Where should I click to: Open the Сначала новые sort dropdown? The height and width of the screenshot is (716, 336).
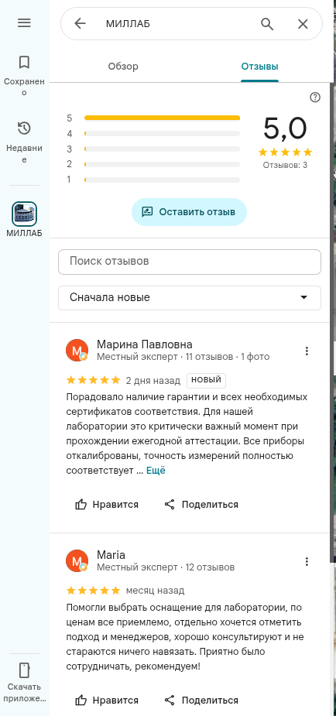pos(190,298)
